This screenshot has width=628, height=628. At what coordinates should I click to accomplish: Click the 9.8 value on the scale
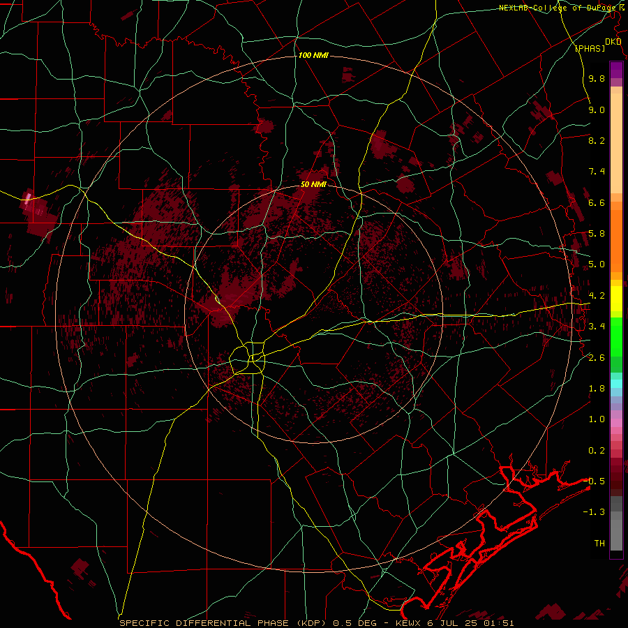[x=597, y=78]
